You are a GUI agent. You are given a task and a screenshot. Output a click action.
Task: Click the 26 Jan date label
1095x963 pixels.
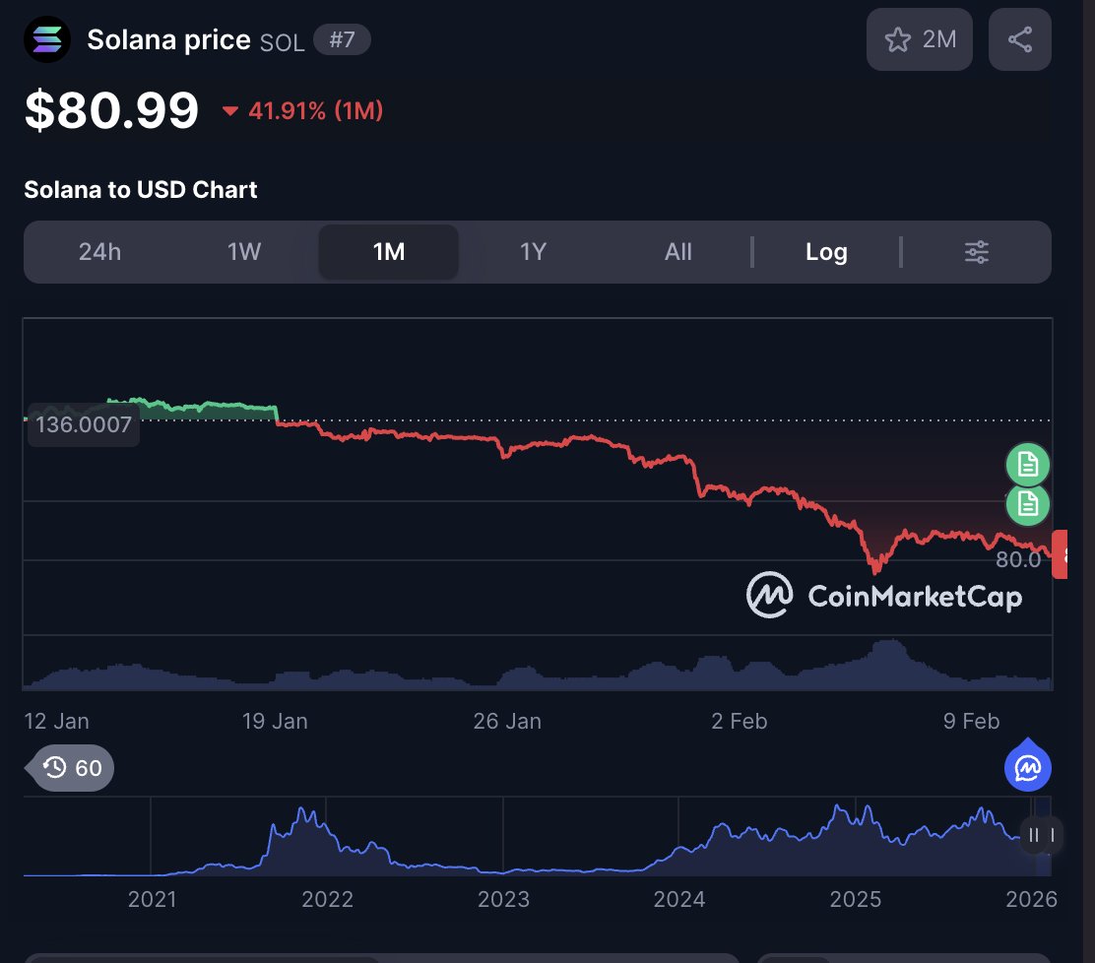(507, 721)
